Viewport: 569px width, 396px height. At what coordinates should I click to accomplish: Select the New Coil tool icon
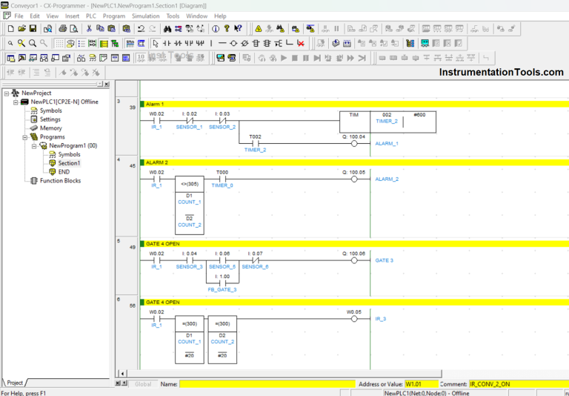(232, 43)
